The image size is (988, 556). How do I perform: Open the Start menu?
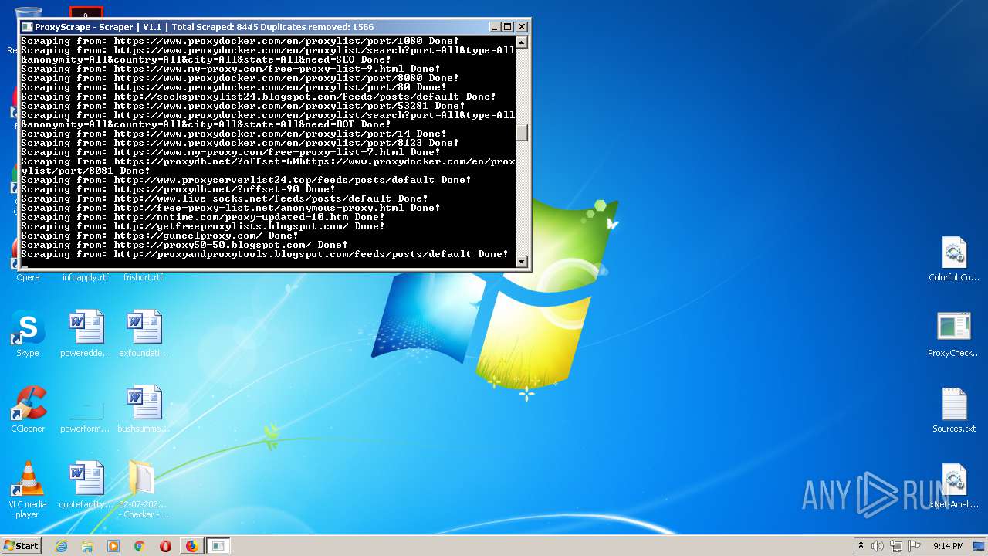(21, 546)
